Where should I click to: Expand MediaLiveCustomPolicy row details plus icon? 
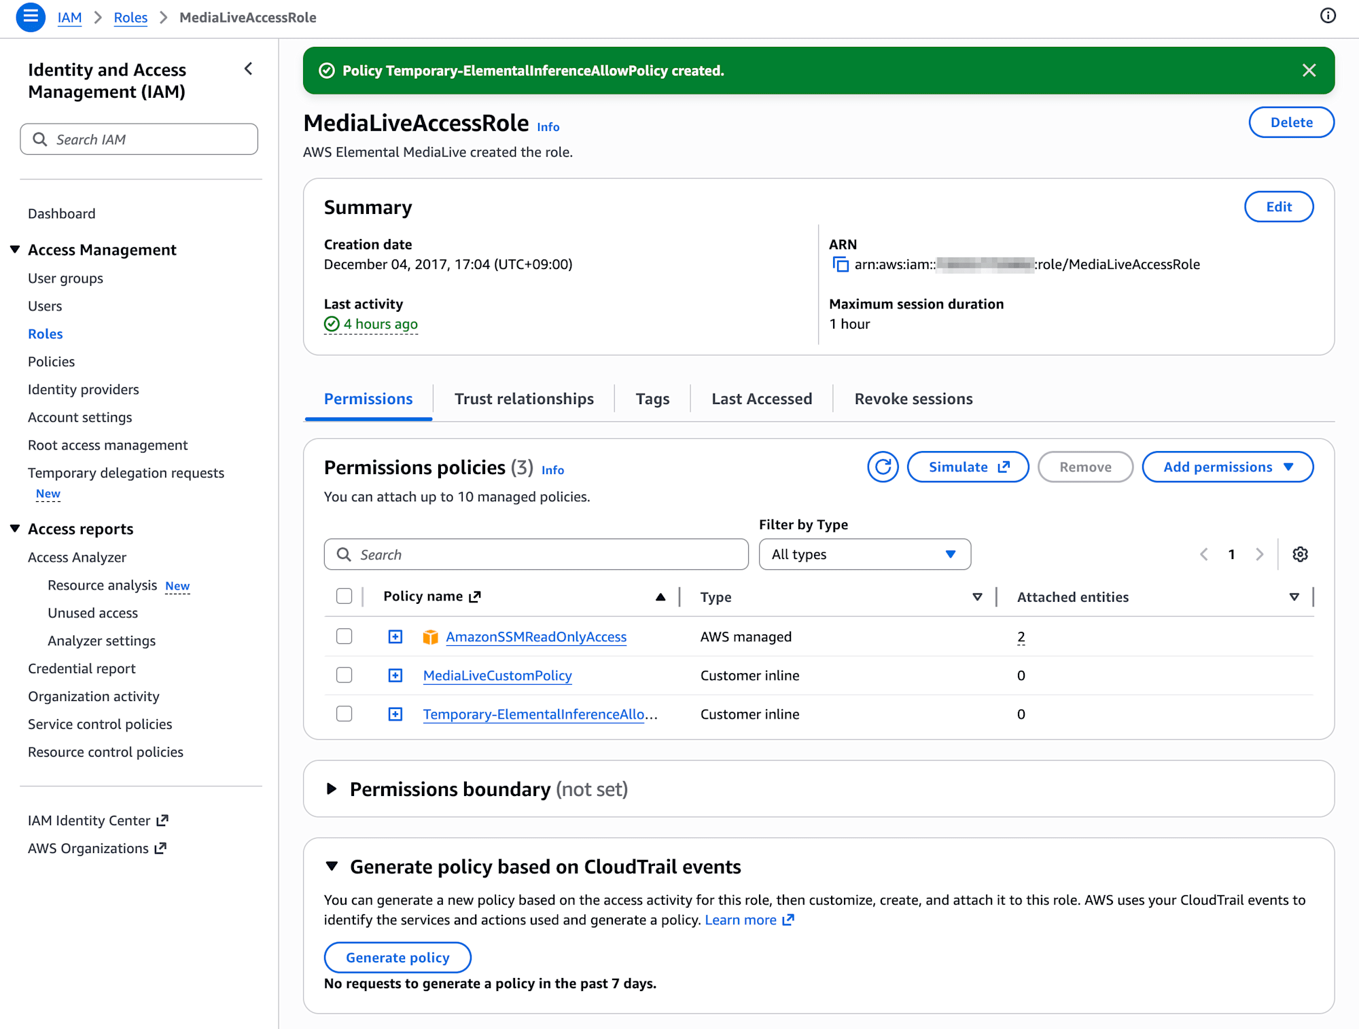click(x=395, y=676)
